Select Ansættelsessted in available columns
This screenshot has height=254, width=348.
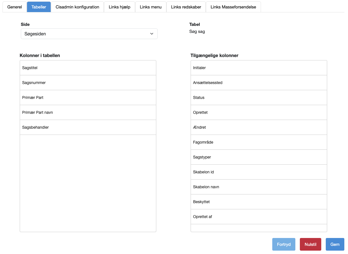(x=258, y=83)
